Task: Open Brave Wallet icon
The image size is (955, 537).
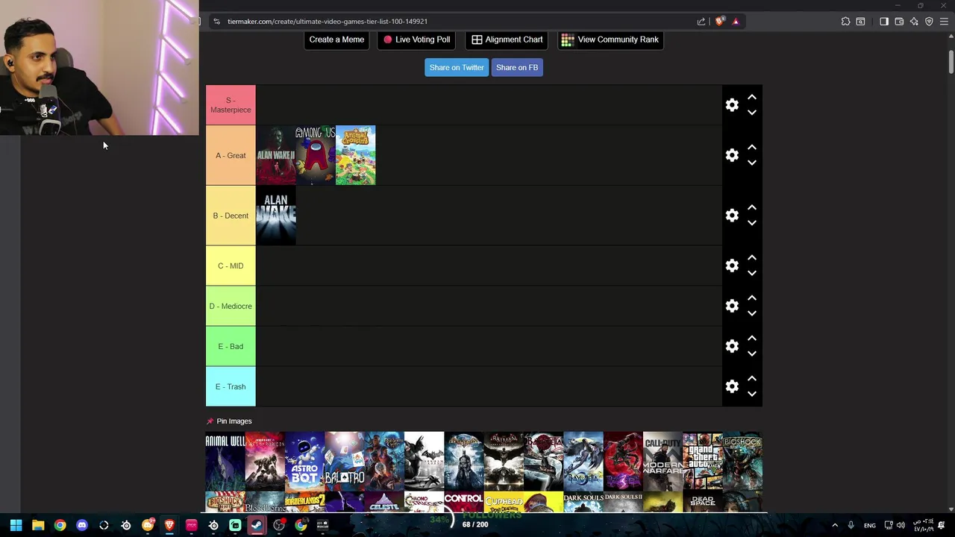Action: point(899,22)
